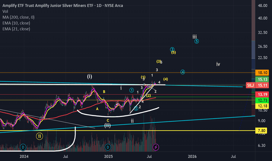Click the Amplify Junior Silver Miners ETF title
272x161 pixels.
[x=63, y=6]
